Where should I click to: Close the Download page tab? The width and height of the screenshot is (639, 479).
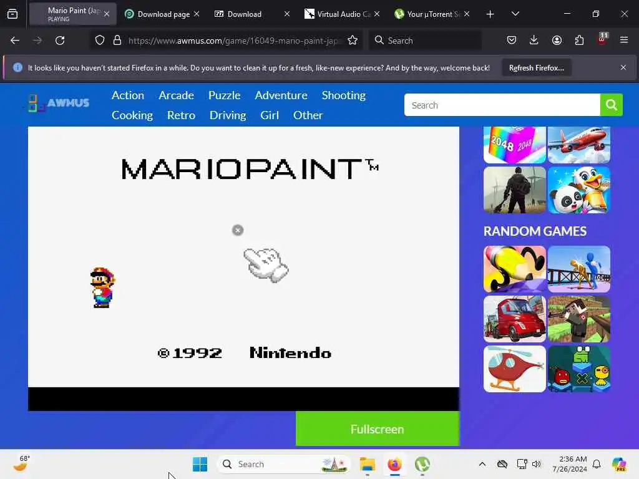[x=197, y=14]
